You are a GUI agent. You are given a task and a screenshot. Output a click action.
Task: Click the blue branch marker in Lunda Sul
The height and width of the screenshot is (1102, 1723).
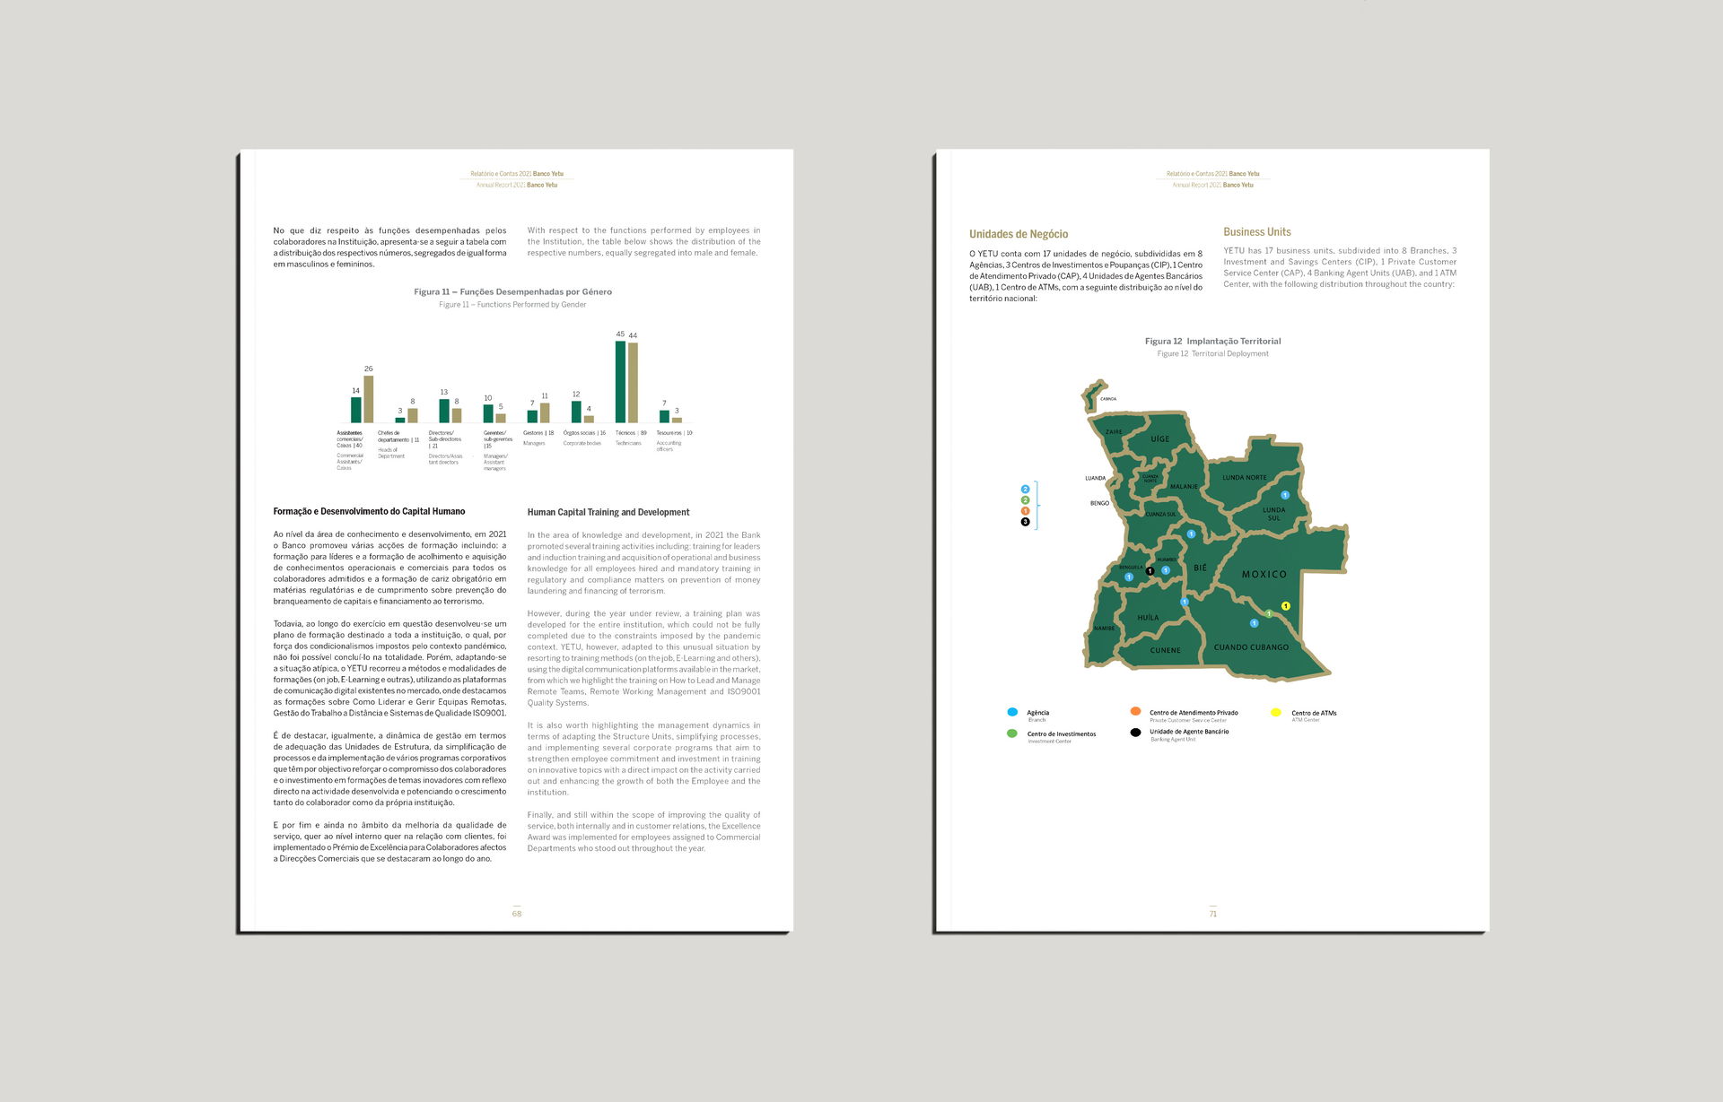click(1285, 495)
